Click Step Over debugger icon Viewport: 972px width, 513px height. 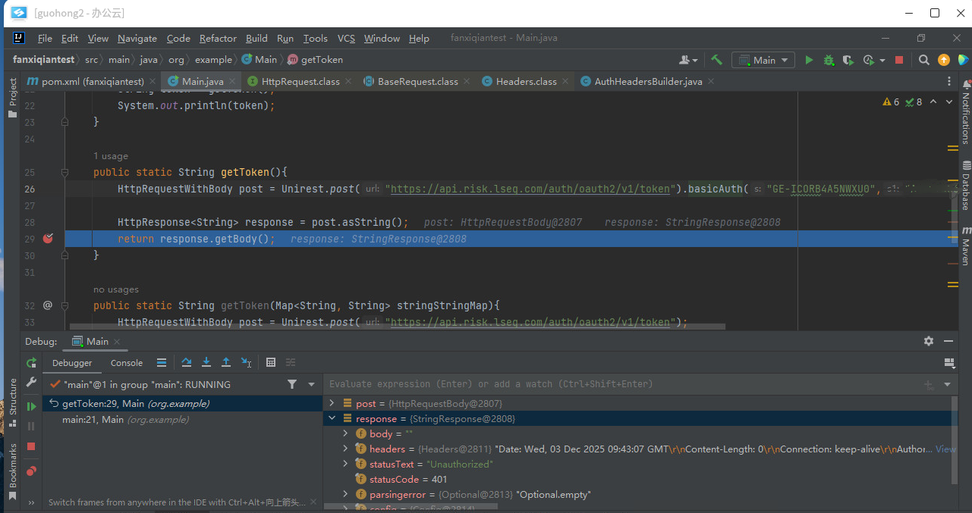[x=187, y=363]
